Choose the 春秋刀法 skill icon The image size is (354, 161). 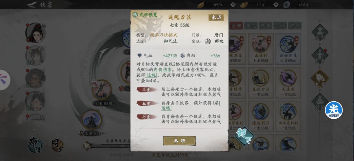(261, 78)
